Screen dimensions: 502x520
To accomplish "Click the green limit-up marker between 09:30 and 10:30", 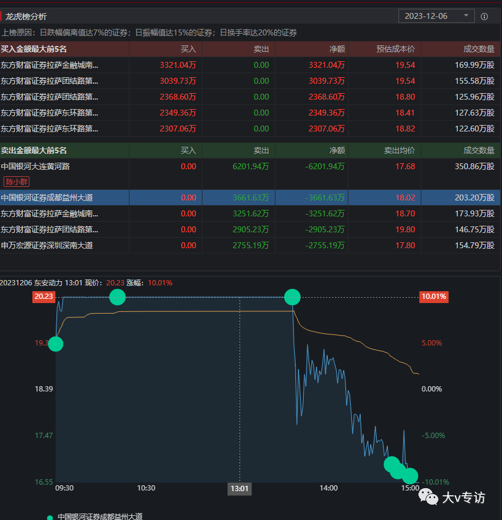I will coord(118,297).
